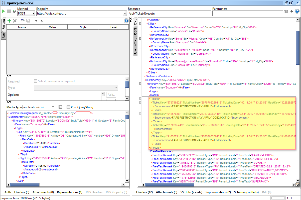Expand the Legs node in response
The width and height of the screenshot is (301, 200).
click(x=140, y=91)
